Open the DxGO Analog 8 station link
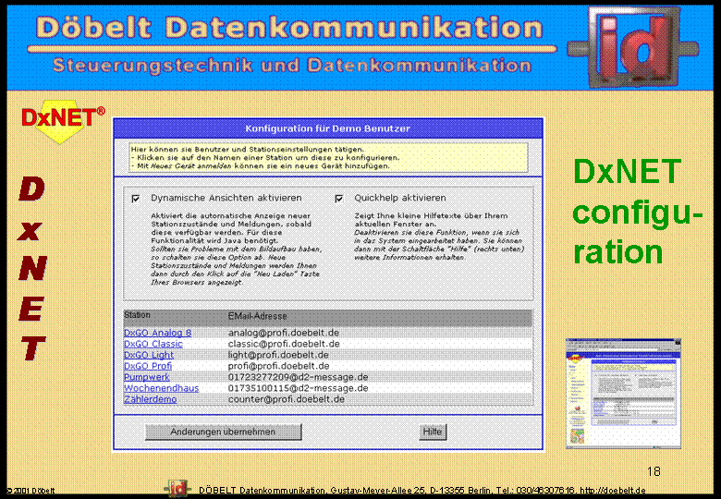The image size is (721, 499). coord(158,333)
